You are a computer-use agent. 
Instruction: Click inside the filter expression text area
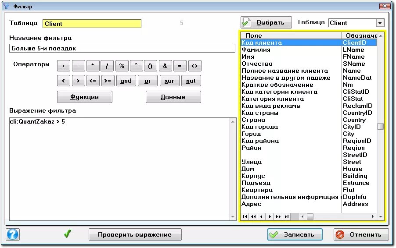(120, 169)
